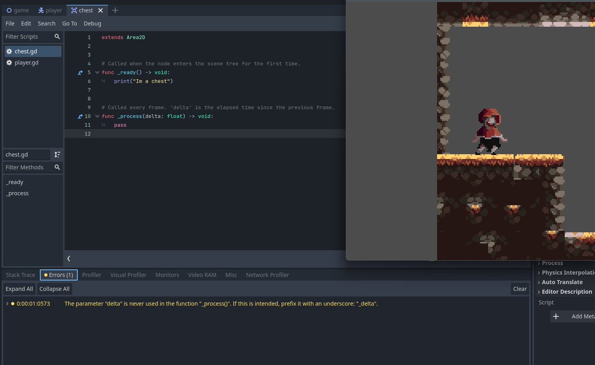The width and height of the screenshot is (595, 365).
Task: Select the player.gd script gear icon
Action: [x=8, y=62]
